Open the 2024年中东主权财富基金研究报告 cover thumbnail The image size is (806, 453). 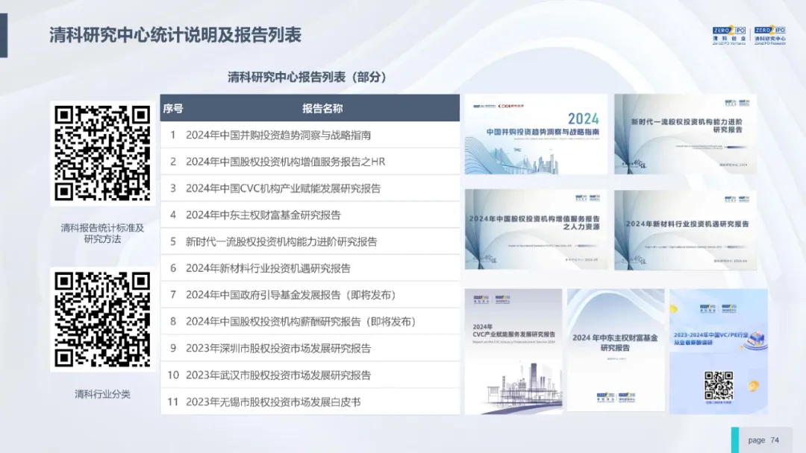615,351
